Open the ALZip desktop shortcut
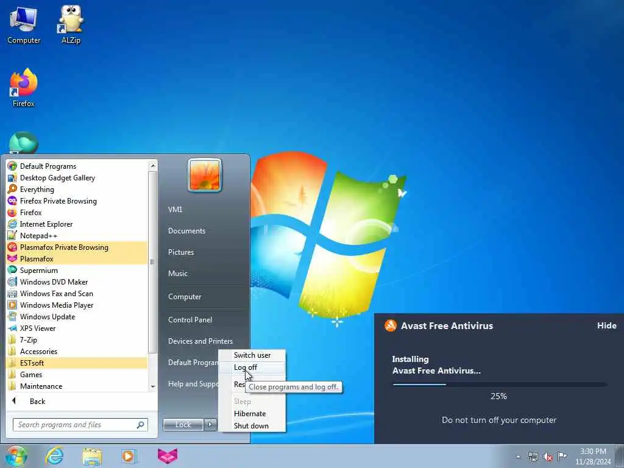Screen dimensions: 624x468 tap(71, 24)
